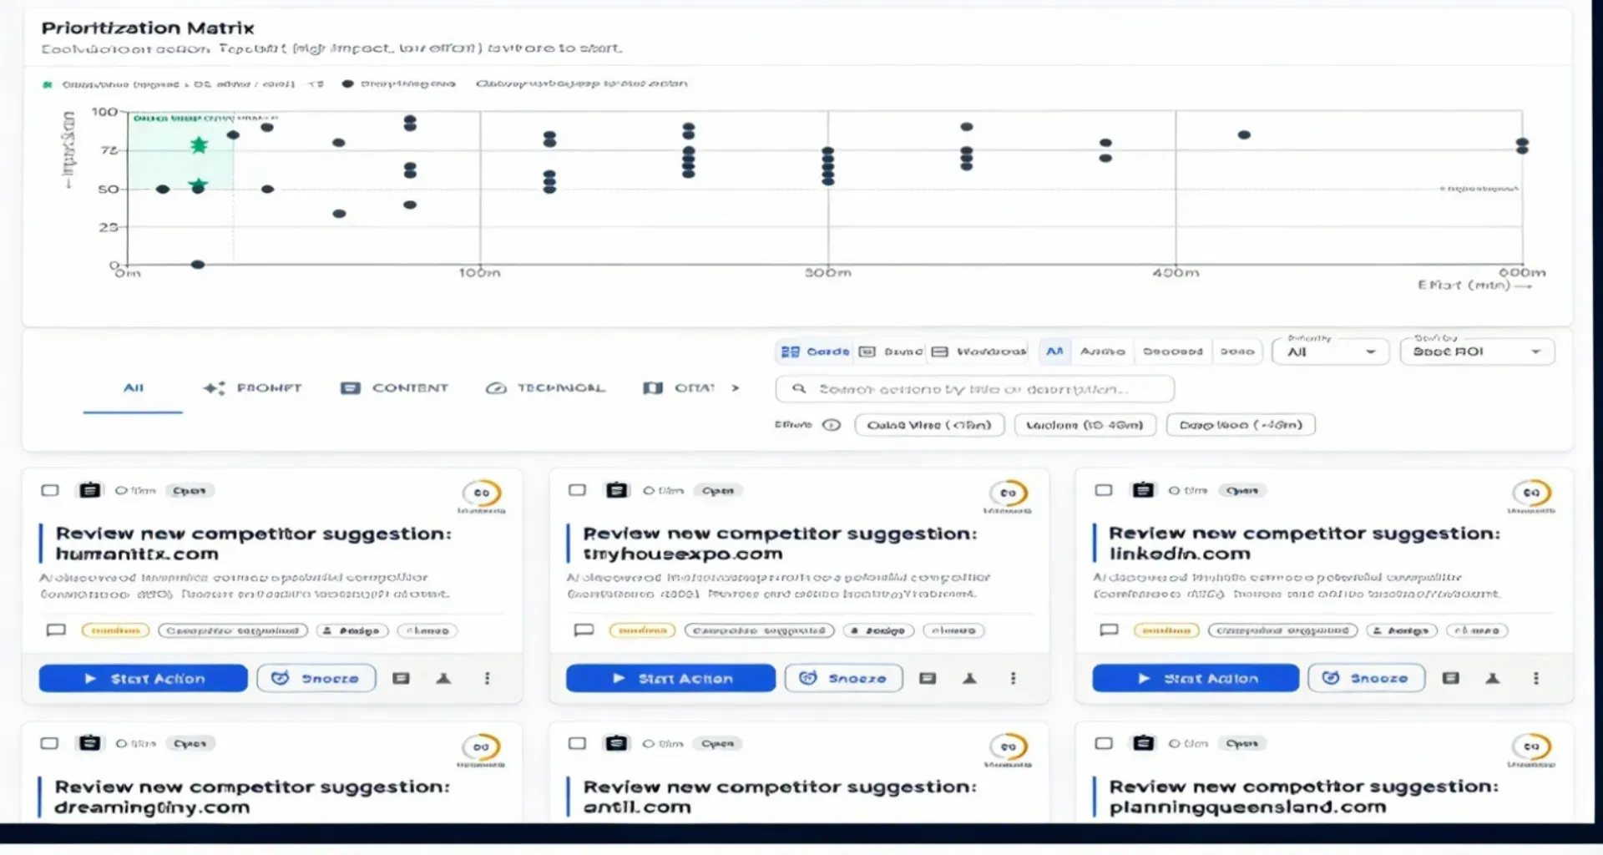Open more options menu on linkedin.com card
The height and width of the screenshot is (855, 1603).
1536,678
